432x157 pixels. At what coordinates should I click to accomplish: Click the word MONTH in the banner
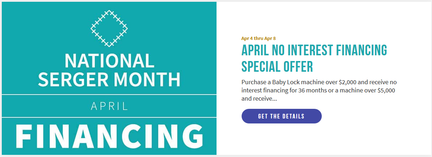tap(147, 79)
